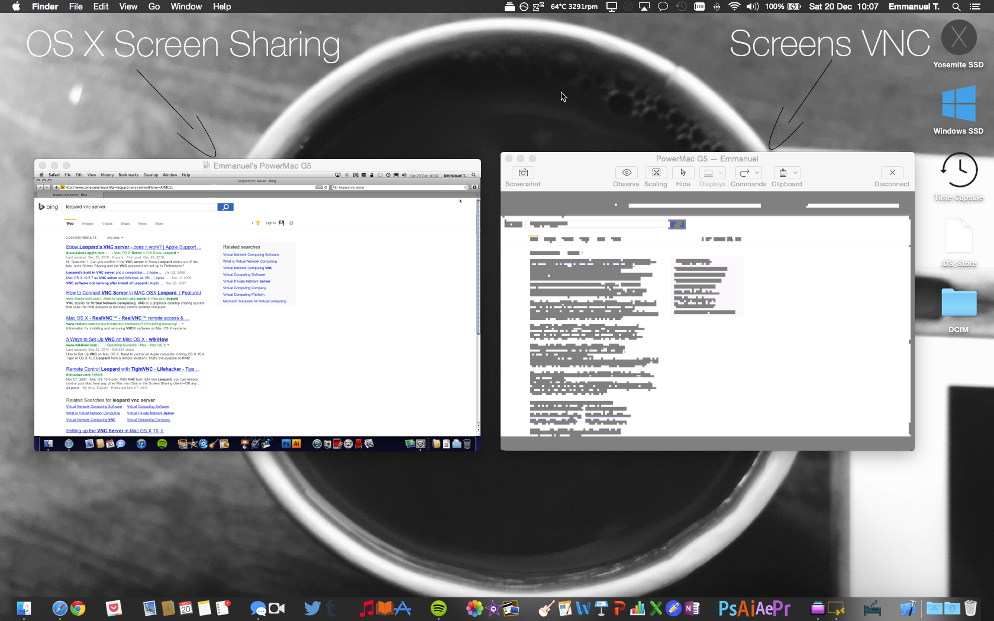Click the Emmanuel T. user menu
The width and height of the screenshot is (994, 621).
[x=914, y=7]
